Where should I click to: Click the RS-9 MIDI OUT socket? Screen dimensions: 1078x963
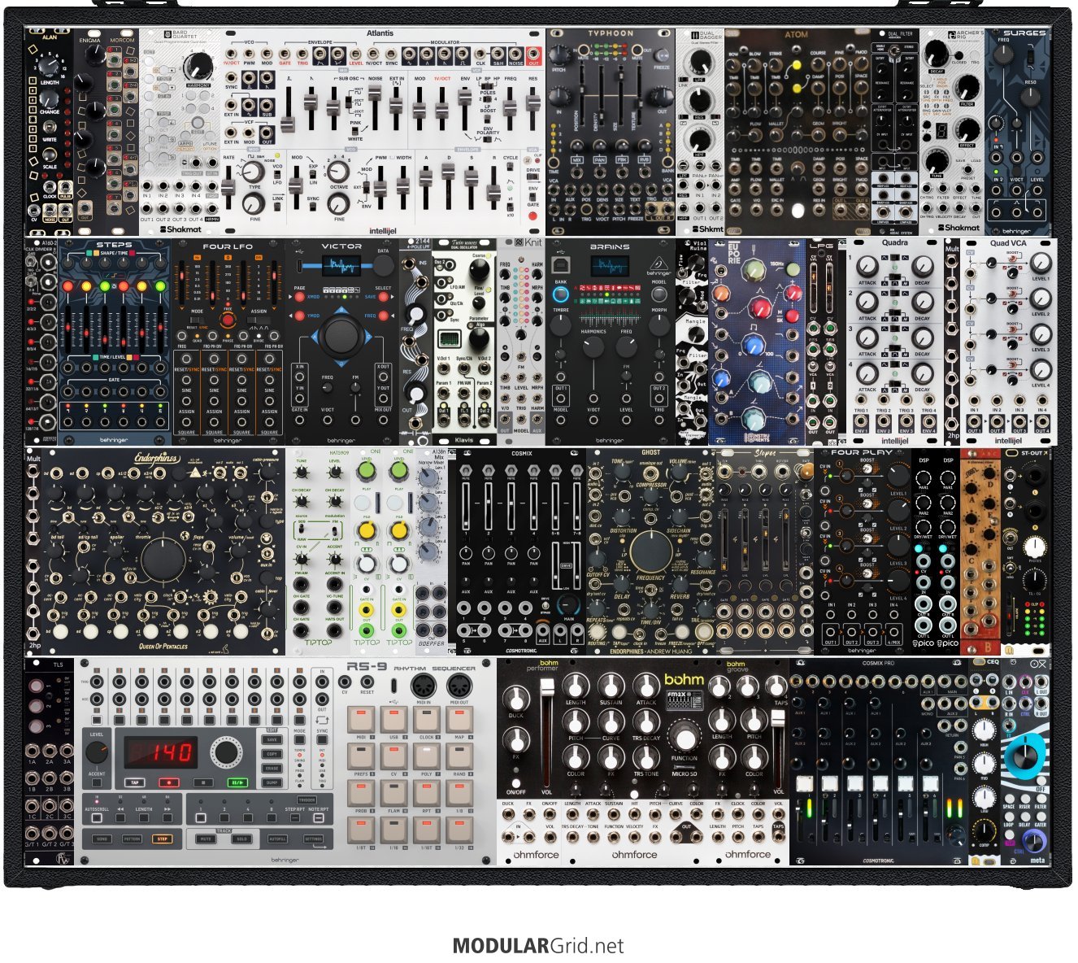(x=459, y=686)
